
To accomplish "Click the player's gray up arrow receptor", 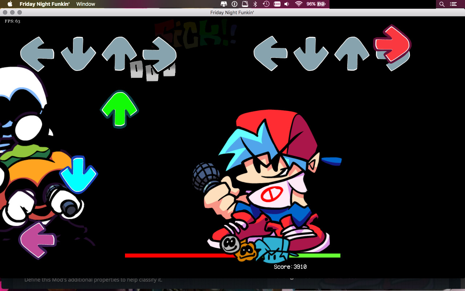I will [x=352, y=53].
